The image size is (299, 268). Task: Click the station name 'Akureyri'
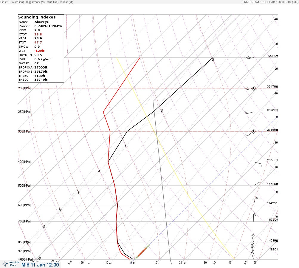pyautogui.click(x=42, y=22)
